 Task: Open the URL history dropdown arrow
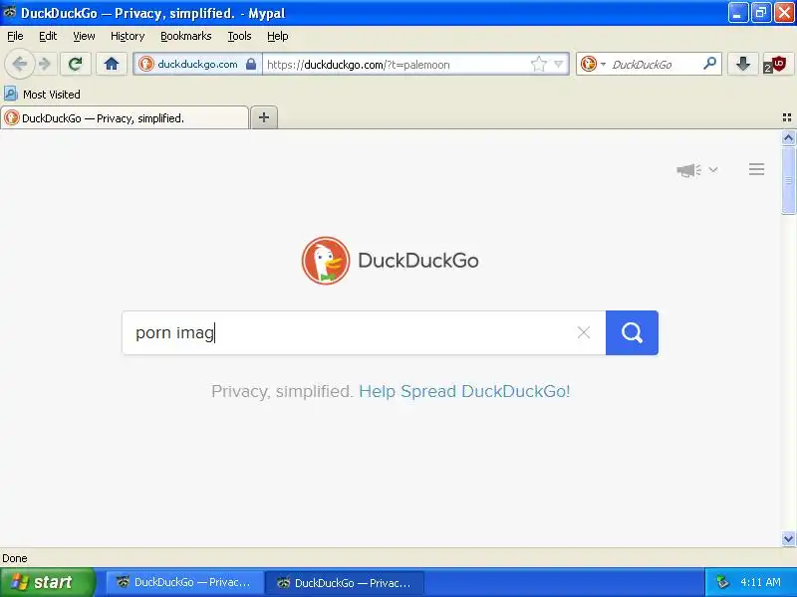pos(559,64)
